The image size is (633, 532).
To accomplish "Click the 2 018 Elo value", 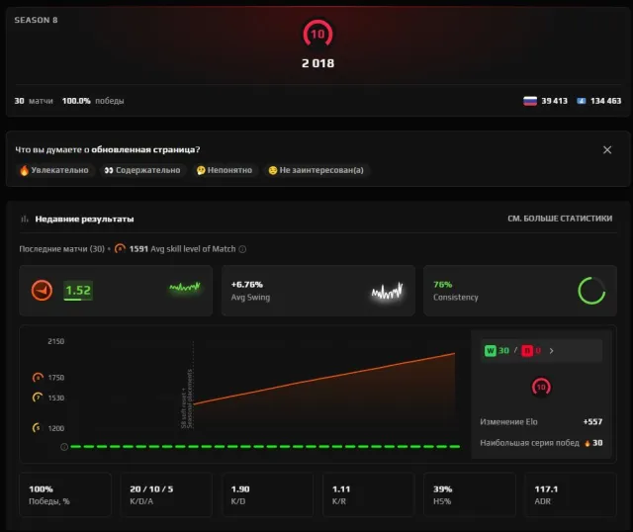I will click(x=317, y=63).
